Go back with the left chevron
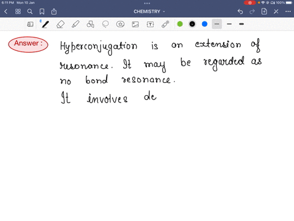The image size is (294, 221). pyautogui.click(x=6, y=12)
